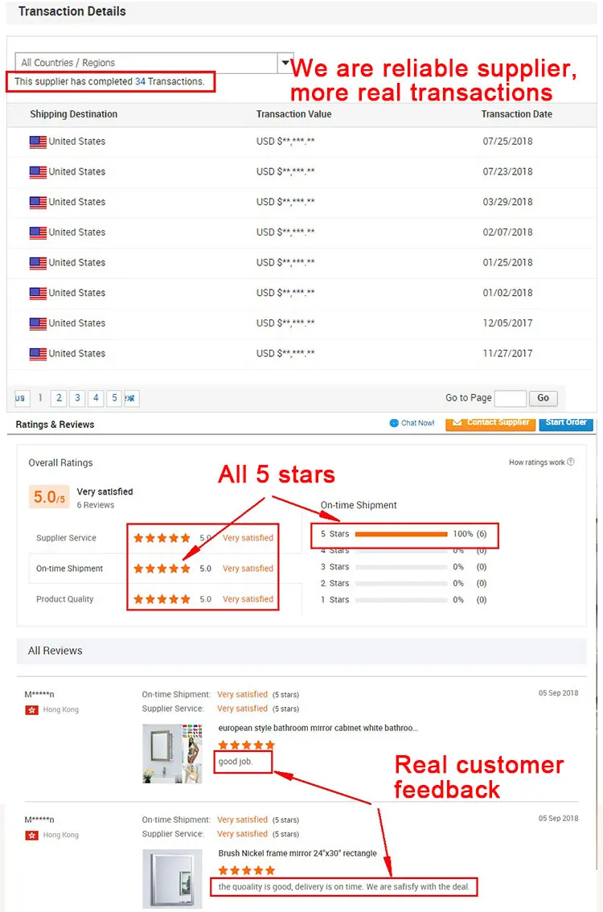Click the Go button

[x=544, y=398]
